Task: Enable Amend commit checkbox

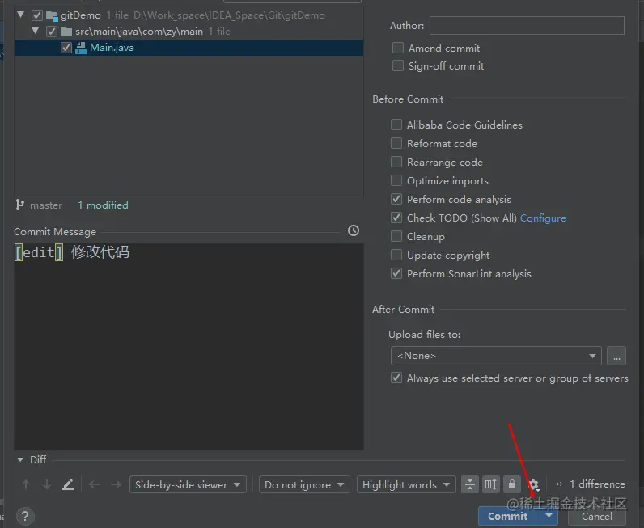Action: 397,48
